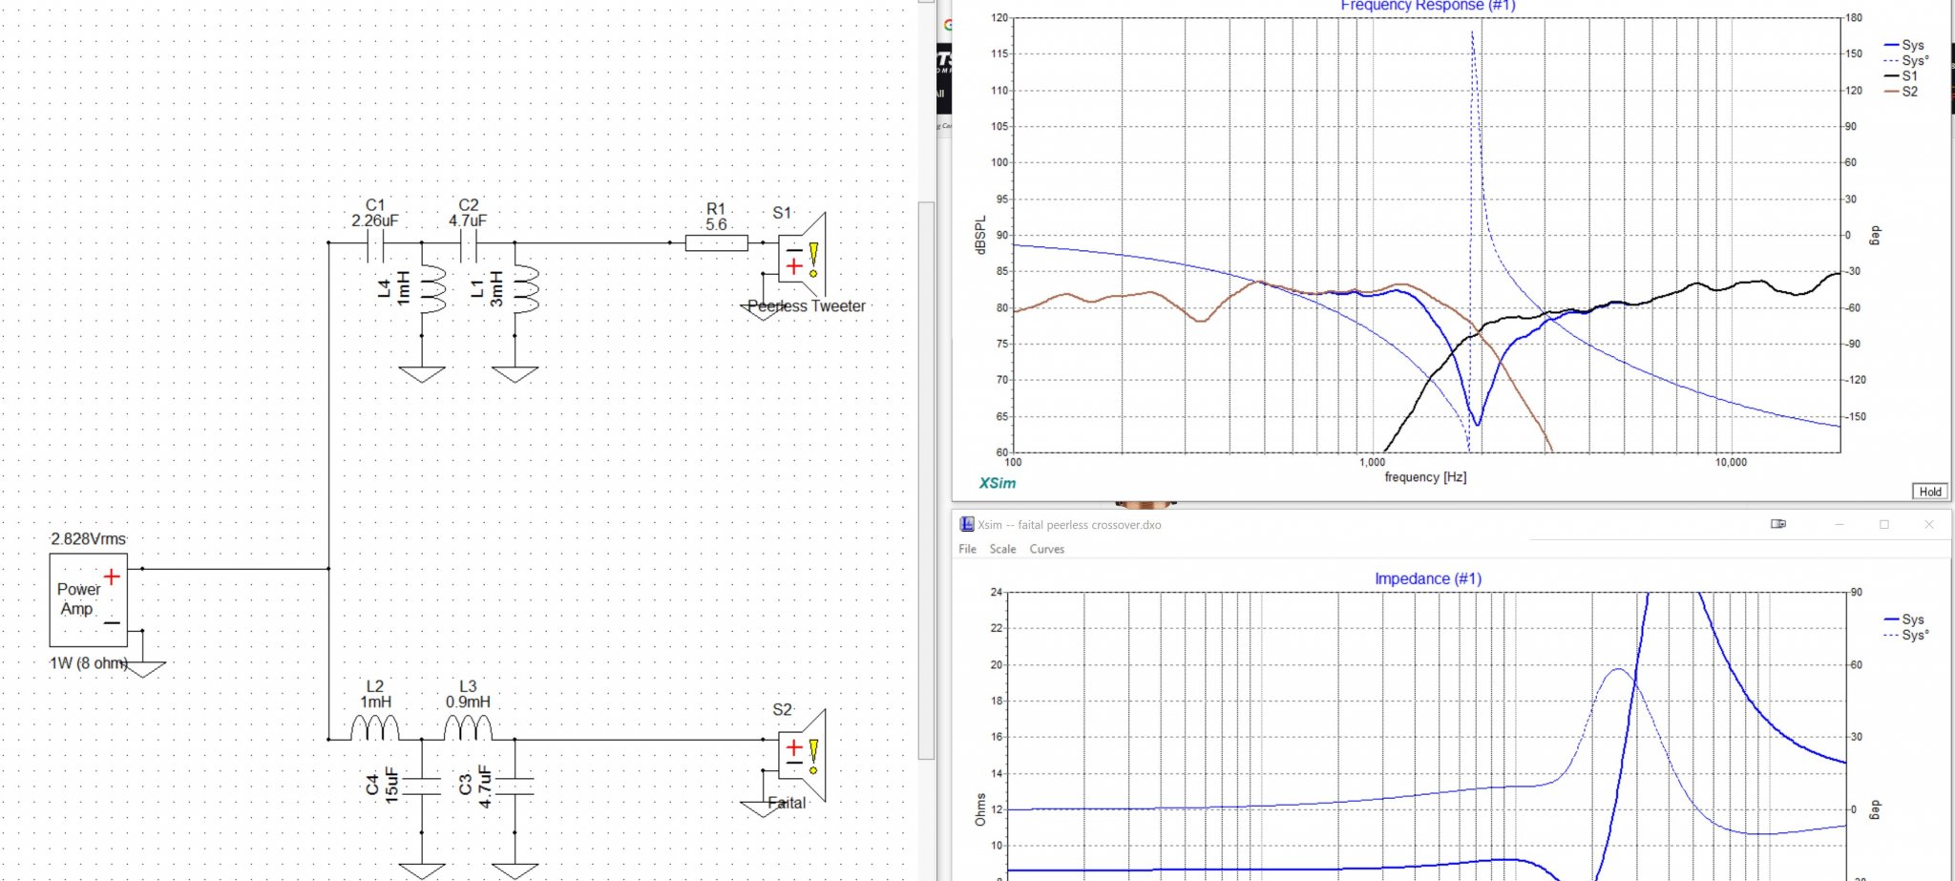Click the XSim logo on frequency graph
This screenshot has width=1955, height=881.
(998, 483)
